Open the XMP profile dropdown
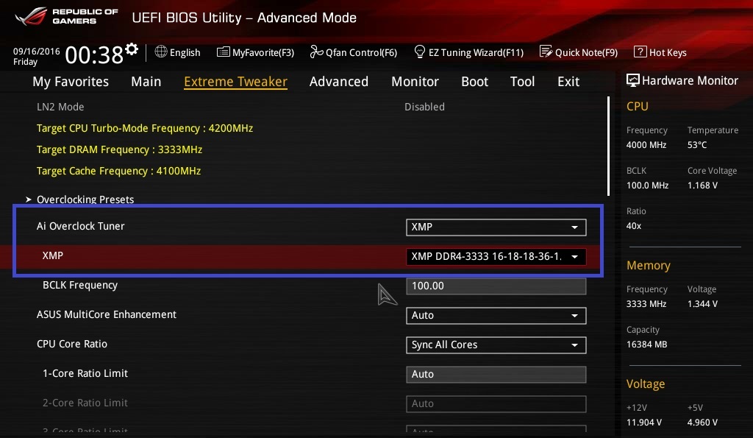Viewport: 753px width, 438px height. click(496, 257)
